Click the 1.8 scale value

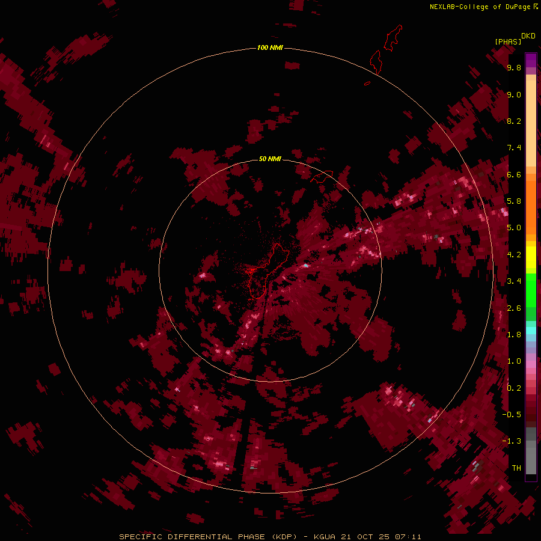[514, 335]
